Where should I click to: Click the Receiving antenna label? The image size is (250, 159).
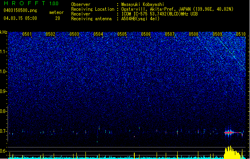[91, 19]
